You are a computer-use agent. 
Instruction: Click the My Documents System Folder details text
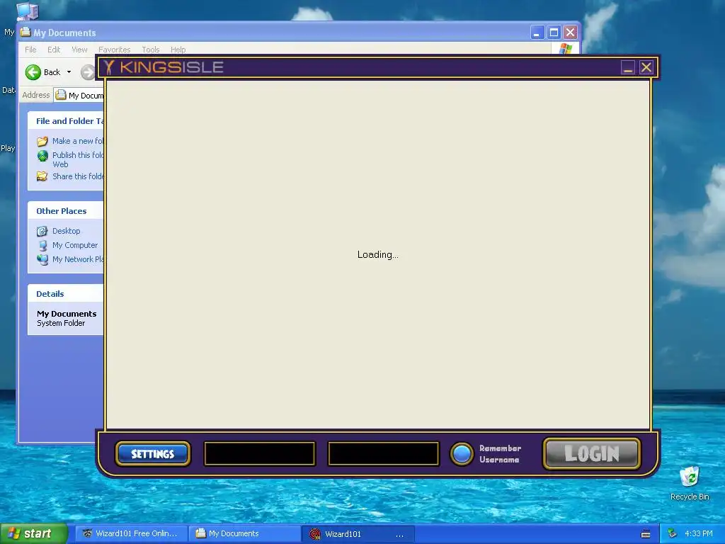tap(67, 318)
